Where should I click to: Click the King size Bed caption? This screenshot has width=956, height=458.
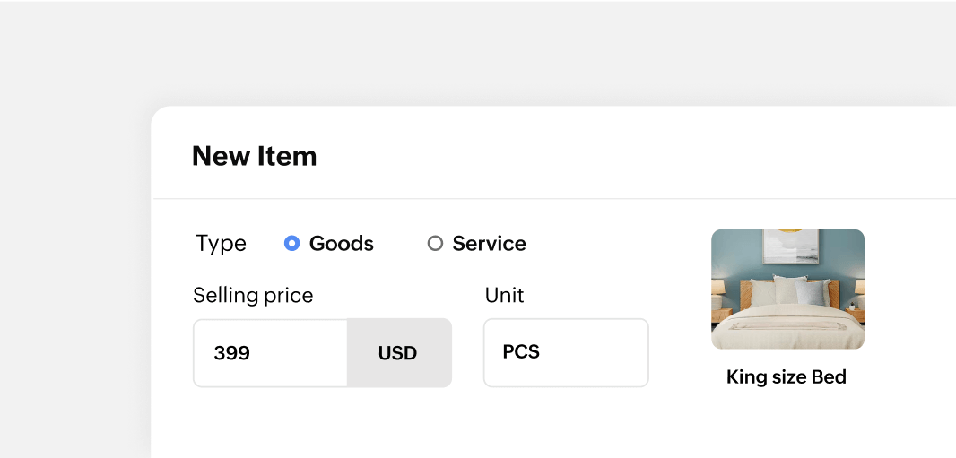tap(787, 376)
